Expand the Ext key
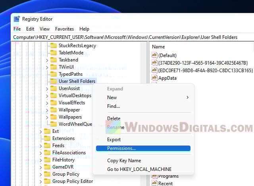This screenshot has height=186, width=254. [x=40, y=131]
